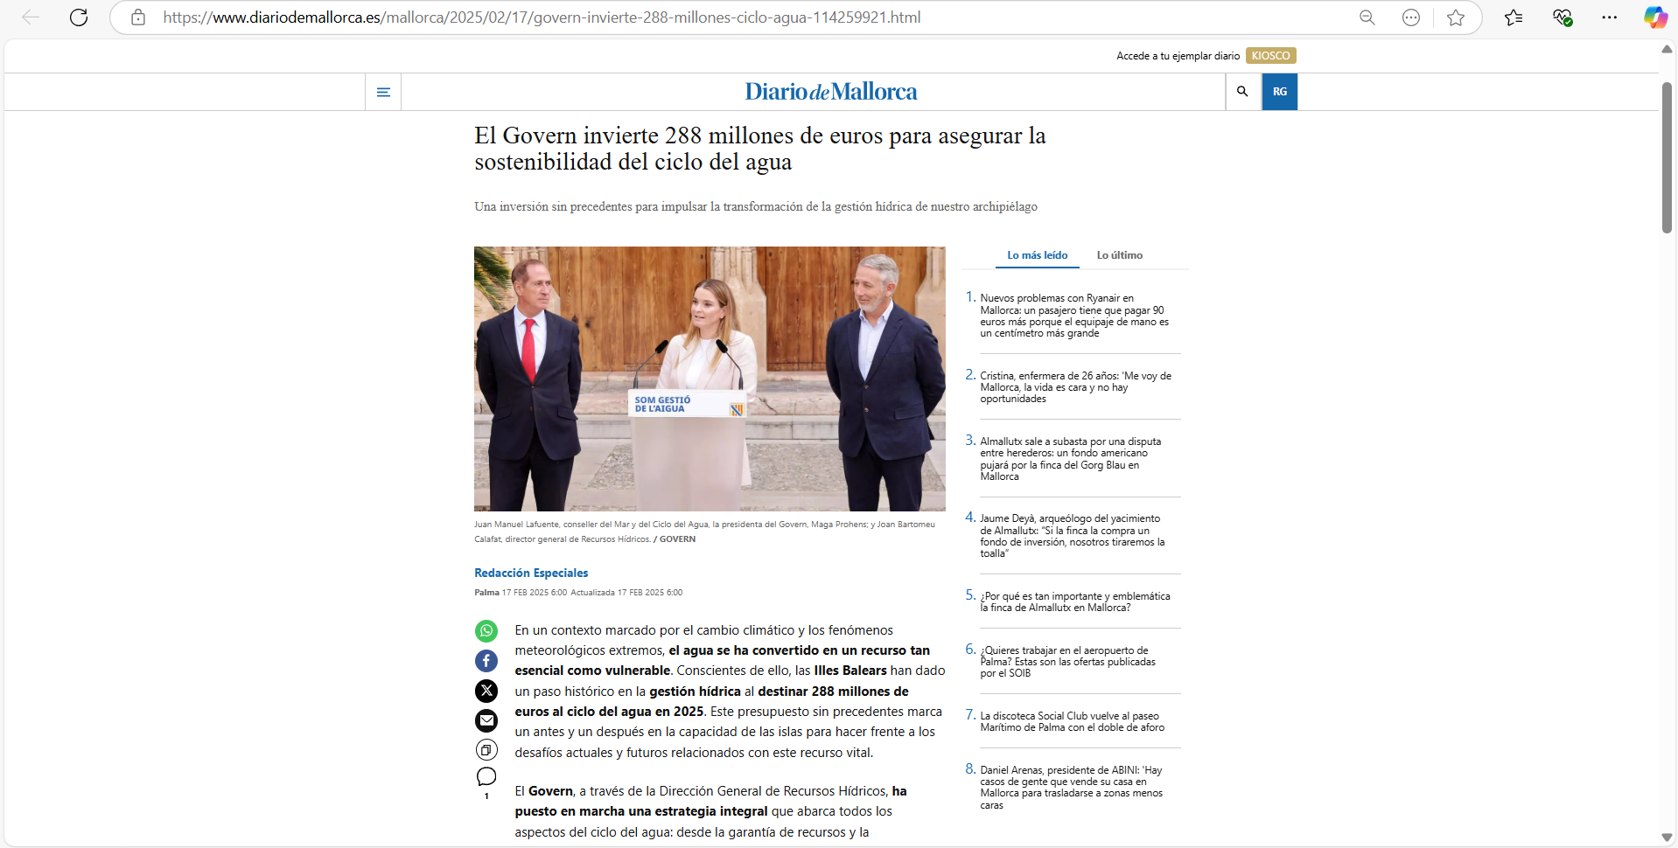Open the hamburger navigation menu
The width and height of the screenshot is (1678, 848).
point(383,92)
